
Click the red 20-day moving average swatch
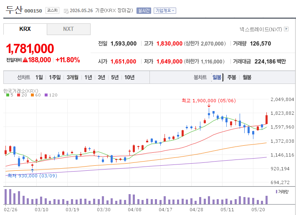pyautogui.click(x=18, y=95)
